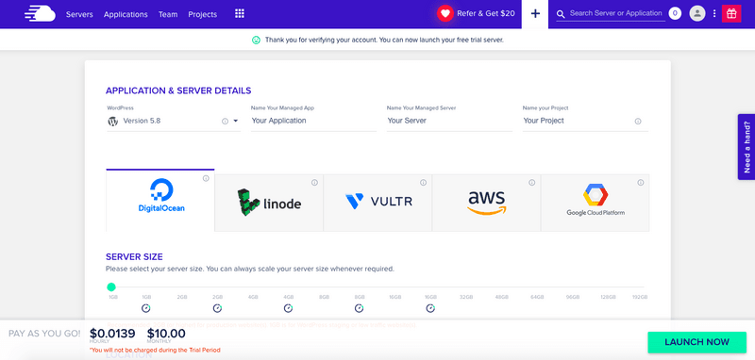
Task: Open the Projects menu
Action: click(x=203, y=14)
